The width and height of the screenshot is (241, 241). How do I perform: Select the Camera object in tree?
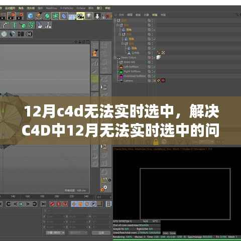pos(128,81)
